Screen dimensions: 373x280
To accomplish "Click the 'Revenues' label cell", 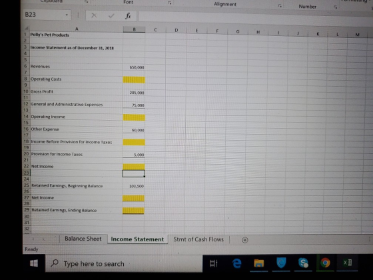I will click(76, 67).
